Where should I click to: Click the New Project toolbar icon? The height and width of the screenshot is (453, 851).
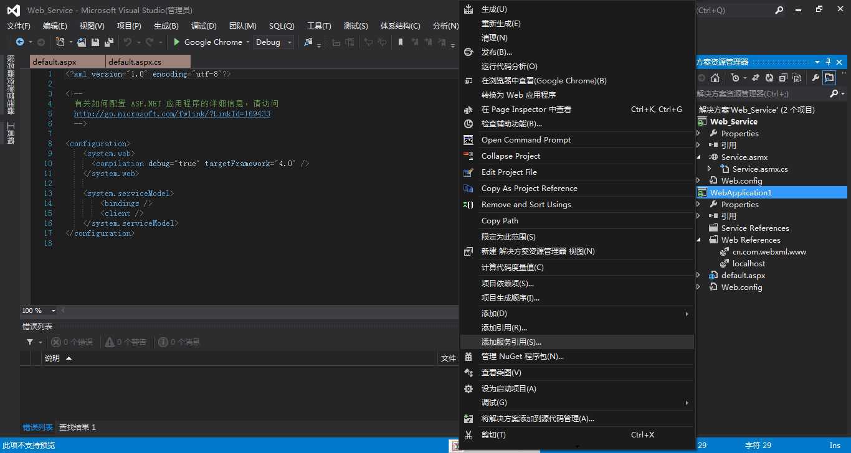click(x=60, y=42)
